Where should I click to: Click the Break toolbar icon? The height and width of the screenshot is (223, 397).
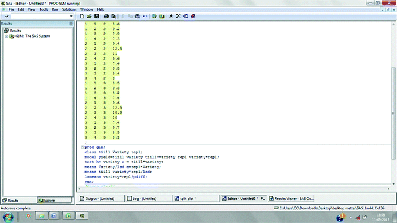[186, 16]
